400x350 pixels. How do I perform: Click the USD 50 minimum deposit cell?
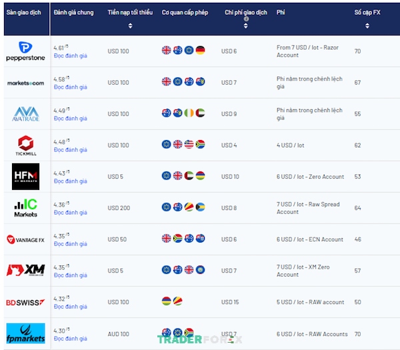coord(117,239)
